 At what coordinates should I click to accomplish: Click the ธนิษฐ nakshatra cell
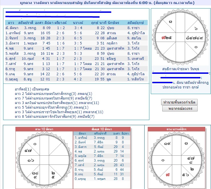pyautogui.click(x=111, y=59)
